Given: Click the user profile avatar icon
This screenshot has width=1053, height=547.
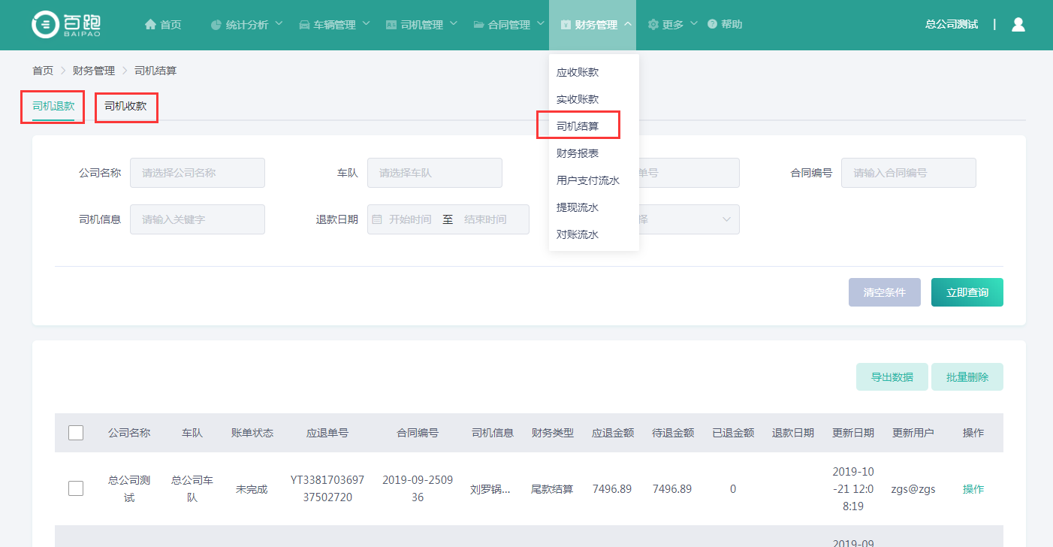Looking at the screenshot, I should pos(1018,25).
